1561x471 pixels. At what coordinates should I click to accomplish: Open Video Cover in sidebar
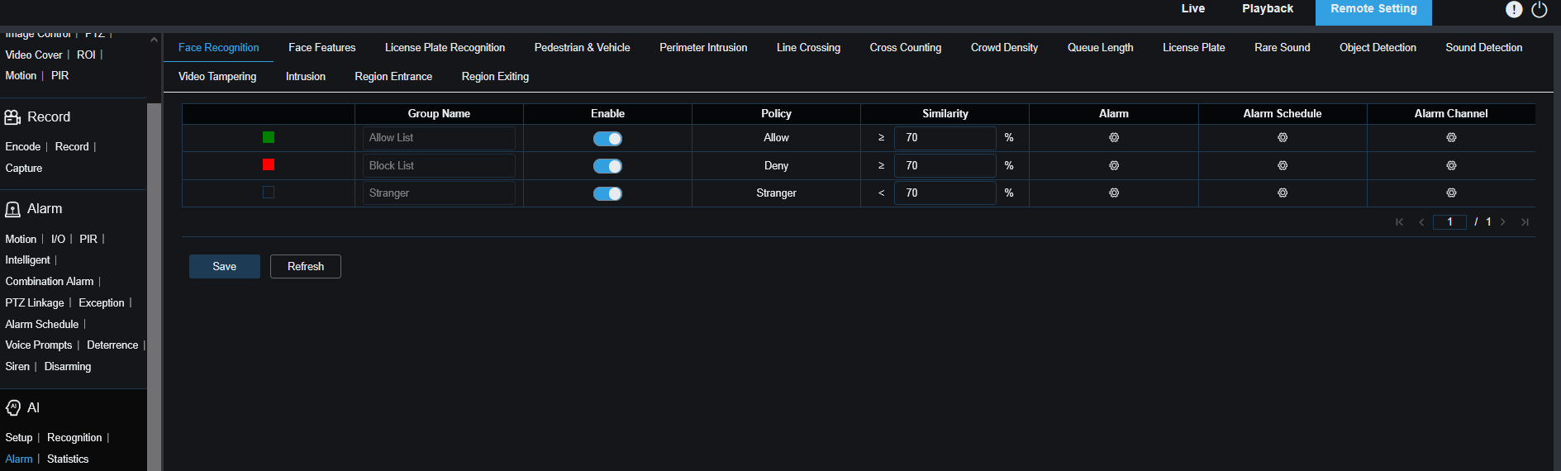point(34,55)
